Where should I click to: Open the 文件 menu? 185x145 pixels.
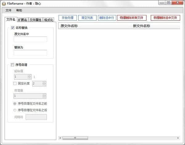[9, 10]
